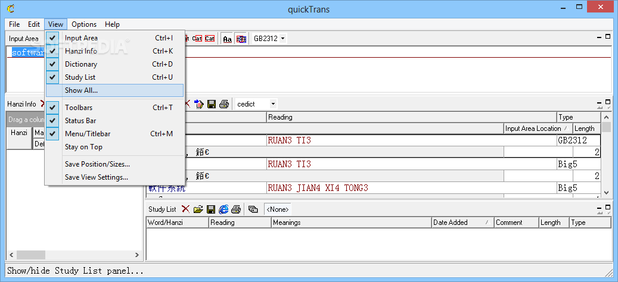This screenshot has height=282, width=618.
Task: Maximize the Study List panel
Action: 608,206
